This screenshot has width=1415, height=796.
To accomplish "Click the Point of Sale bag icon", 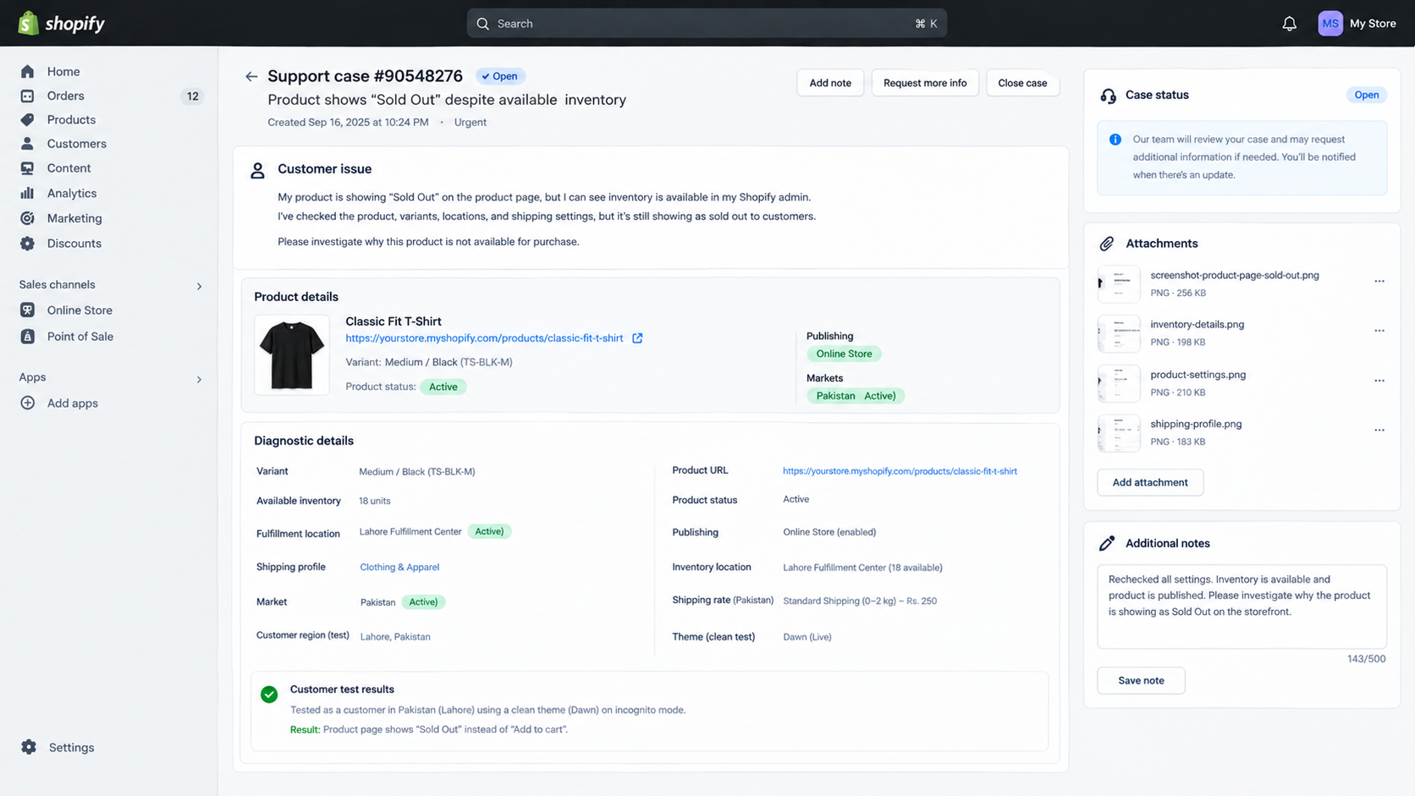I will (x=28, y=337).
